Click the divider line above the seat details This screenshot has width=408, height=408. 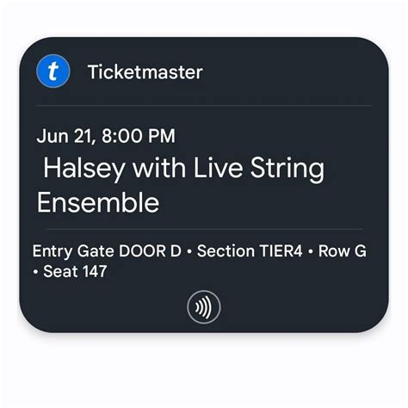(204, 229)
